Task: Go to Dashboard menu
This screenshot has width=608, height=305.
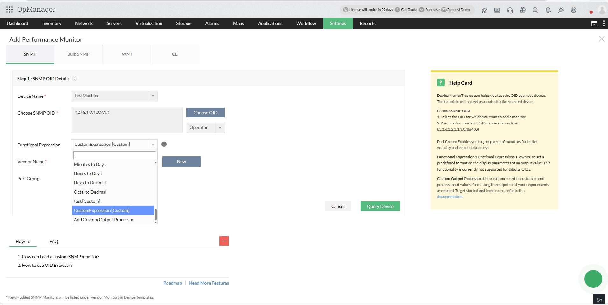Action: coord(18,23)
